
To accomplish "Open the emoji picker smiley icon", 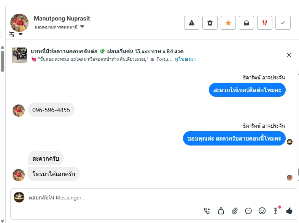I will click(262, 210).
